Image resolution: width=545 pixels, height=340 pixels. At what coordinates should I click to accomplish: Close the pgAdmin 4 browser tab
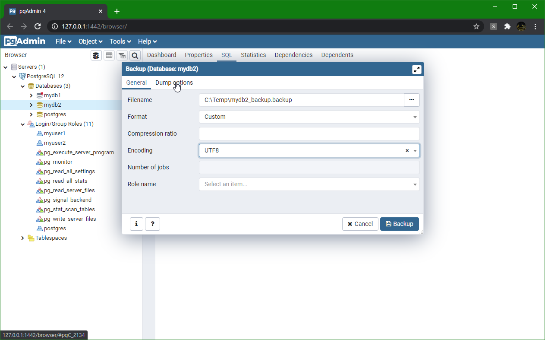(x=100, y=11)
